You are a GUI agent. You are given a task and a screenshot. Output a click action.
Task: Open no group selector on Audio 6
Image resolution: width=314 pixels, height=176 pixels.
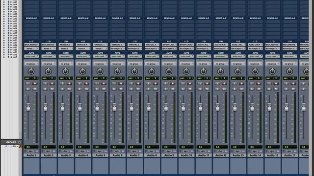point(117,64)
